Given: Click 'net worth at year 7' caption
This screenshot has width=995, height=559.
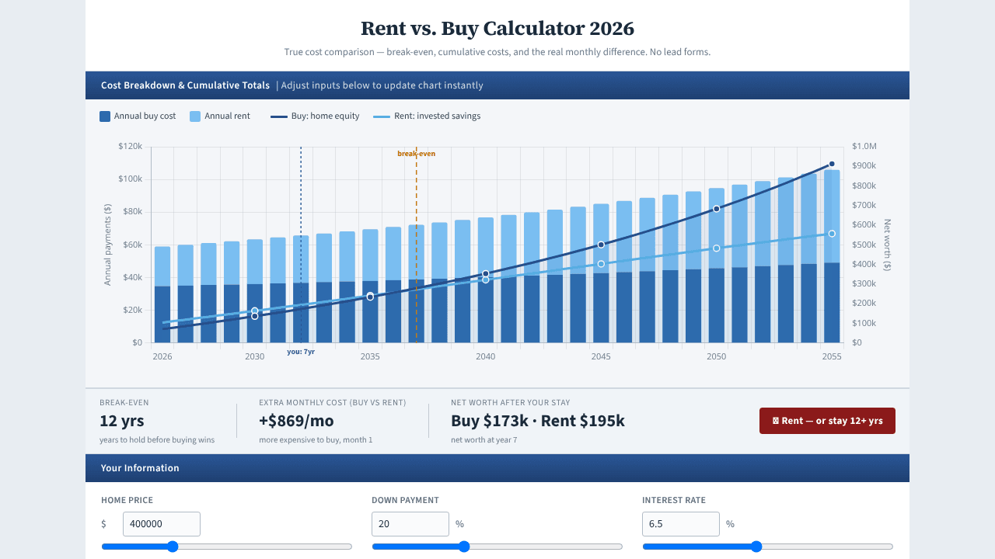Looking at the screenshot, I should pyautogui.click(x=484, y=440).
